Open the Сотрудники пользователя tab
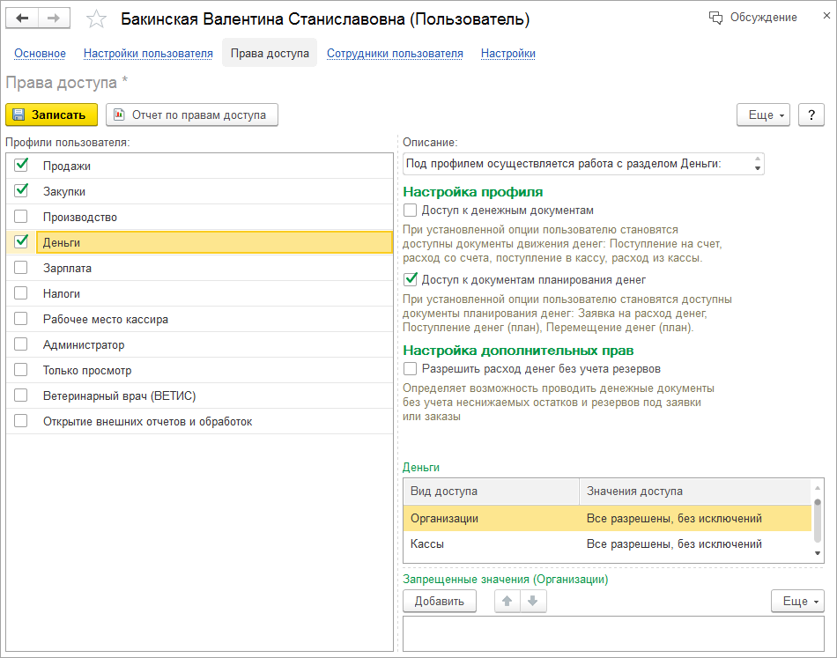Viewport: 837px width, 658px height. pyautogui.click(x=395, y=54)
